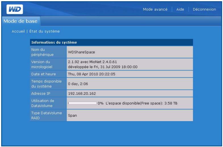
Task: Click the Date et heure label
Action: click(43, 74)
